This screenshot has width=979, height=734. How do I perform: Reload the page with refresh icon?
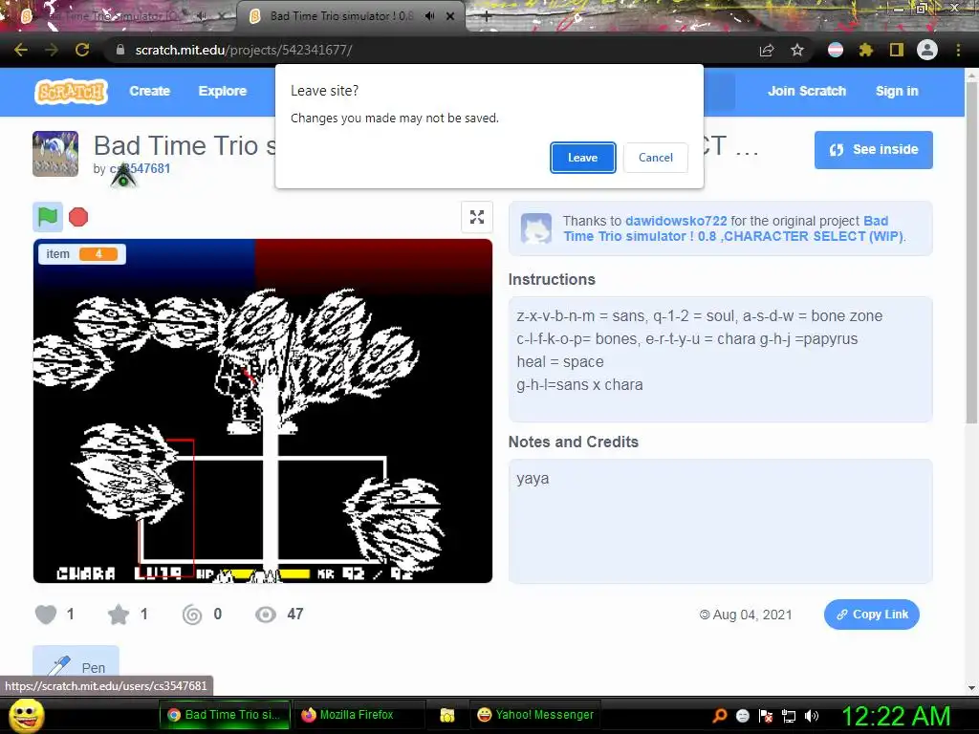82,50
